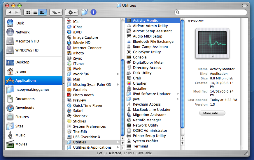254x160 pixels.
Task: Select iDisk in the sidebar
Action: pyautogui.click(x=34, y=23)
